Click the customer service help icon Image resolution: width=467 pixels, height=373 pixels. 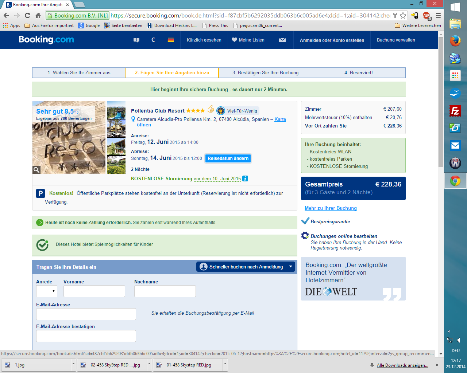(x=136, y=40)
